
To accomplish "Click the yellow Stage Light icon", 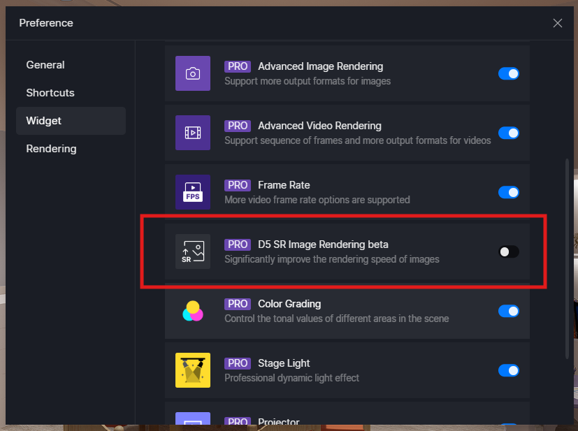I will point(193,370).
